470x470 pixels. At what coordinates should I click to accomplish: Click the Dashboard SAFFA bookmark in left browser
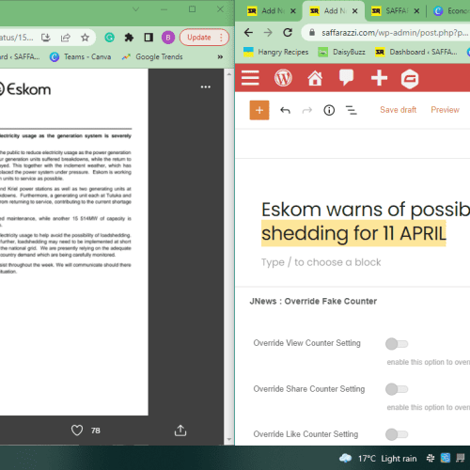20,56
